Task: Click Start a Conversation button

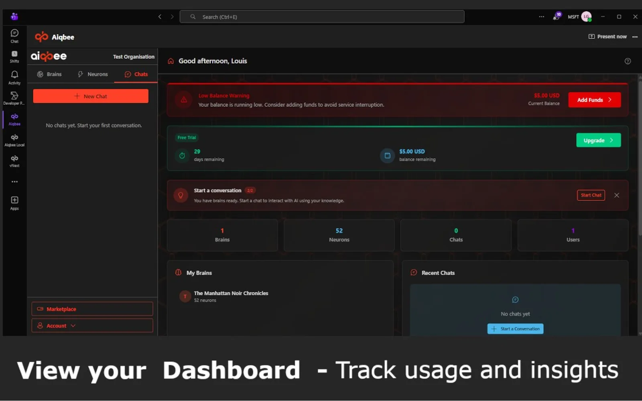Action: pyautogui.click(x=515, y=329)
